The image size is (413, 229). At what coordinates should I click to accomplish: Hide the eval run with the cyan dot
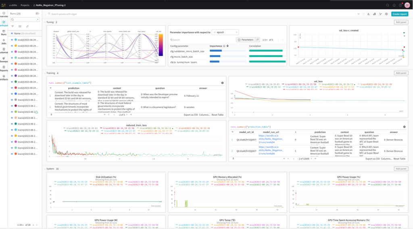click(x=12, y=40)
